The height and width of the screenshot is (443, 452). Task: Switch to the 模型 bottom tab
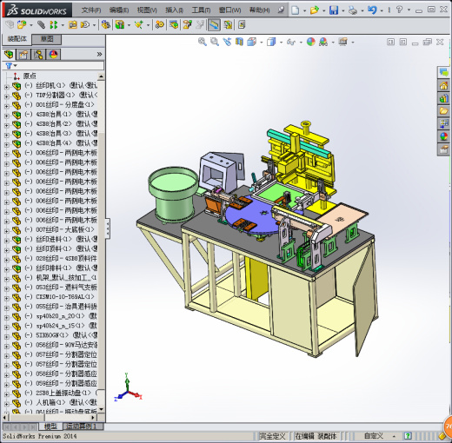point(50,426)
